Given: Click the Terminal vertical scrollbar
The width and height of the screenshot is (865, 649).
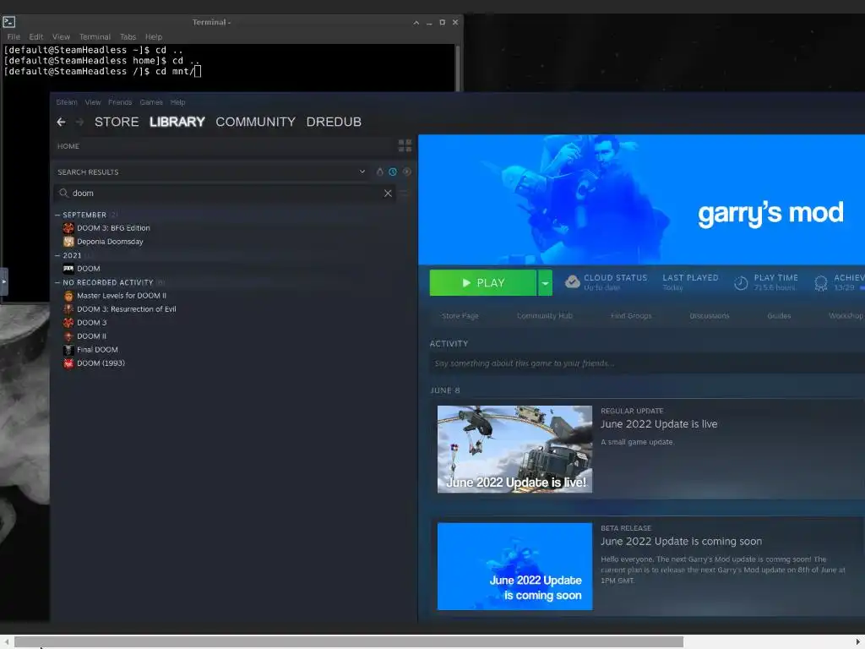Looking at the screenshot, I should pos(457,68).
